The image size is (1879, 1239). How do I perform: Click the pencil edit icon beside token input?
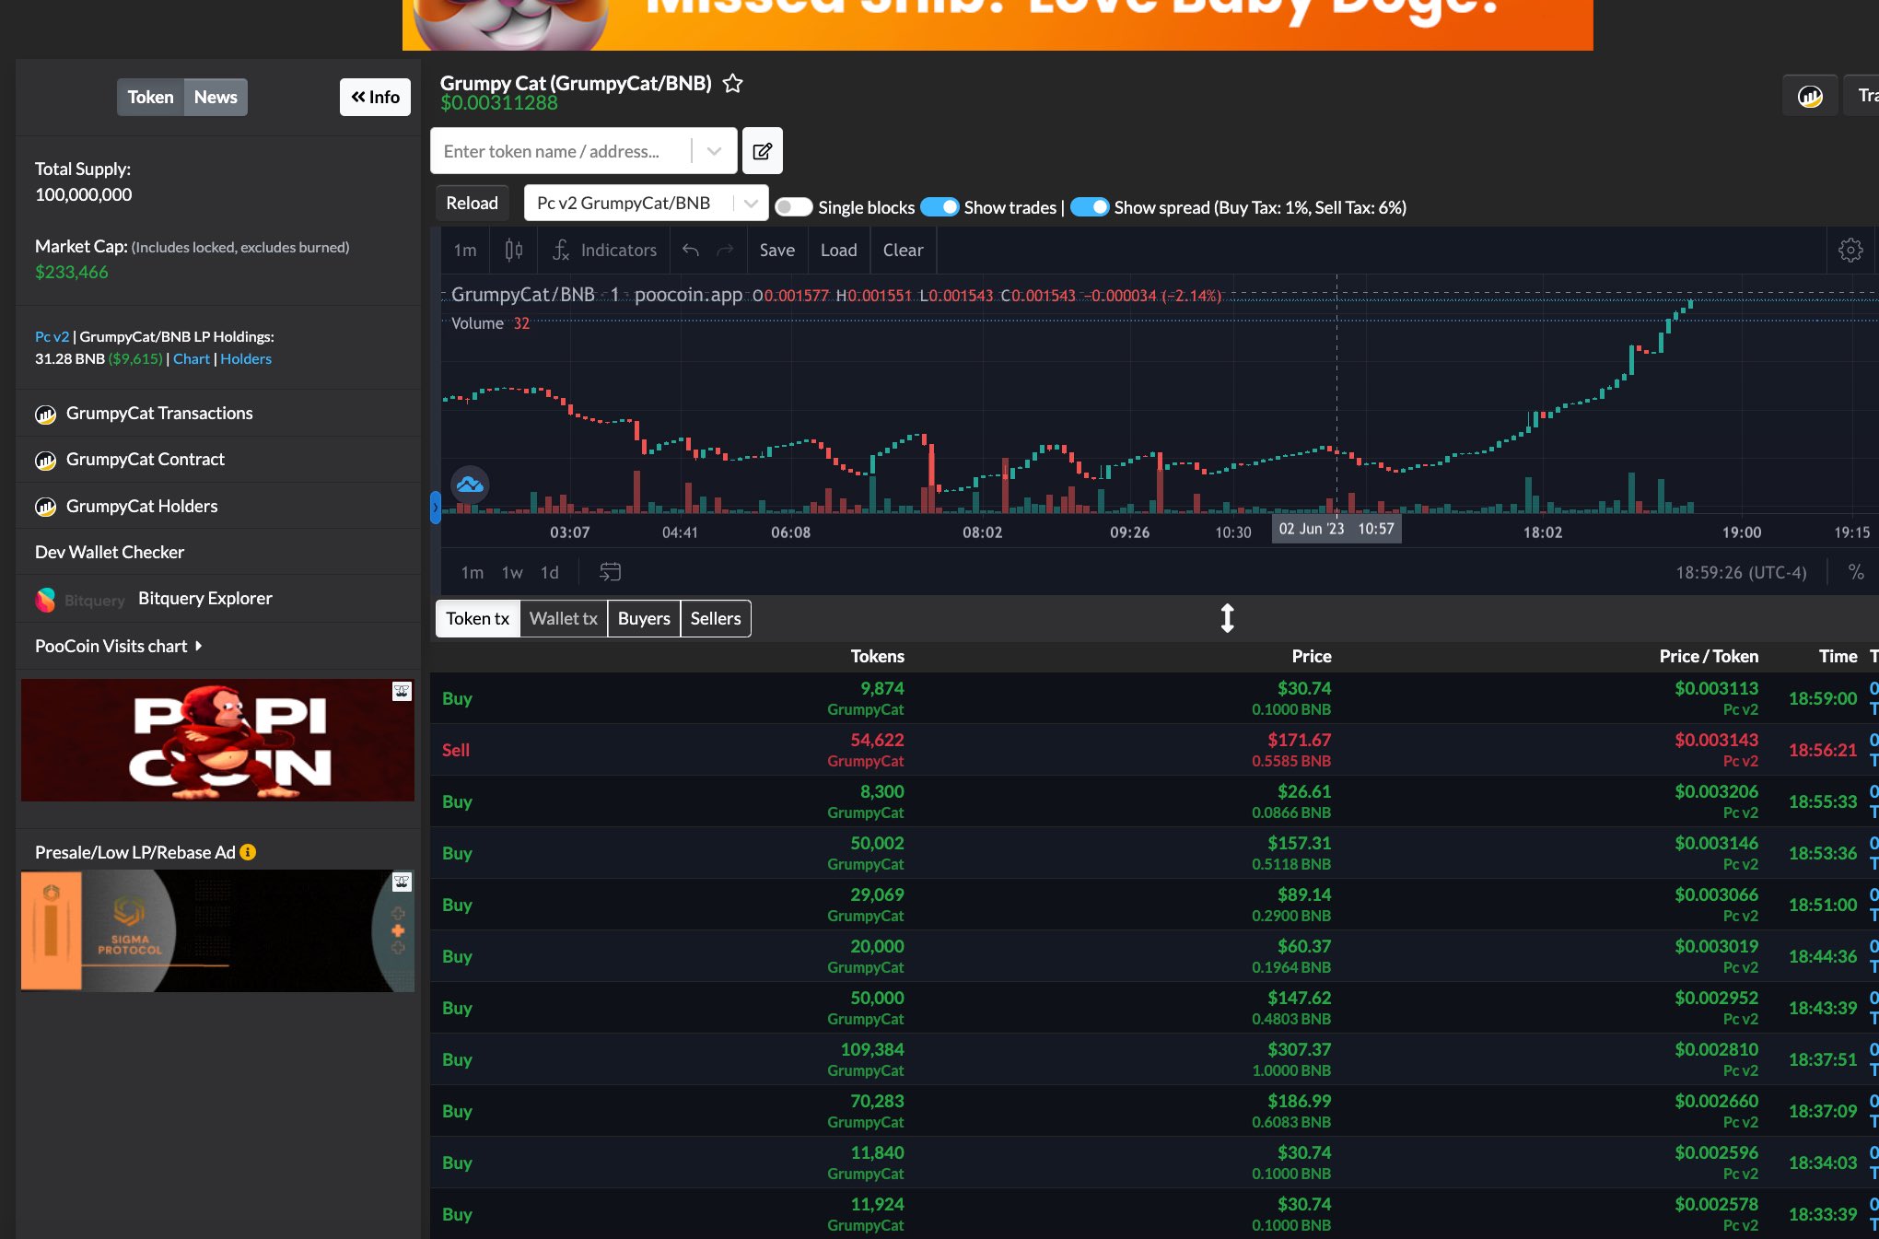coord(762,150)
